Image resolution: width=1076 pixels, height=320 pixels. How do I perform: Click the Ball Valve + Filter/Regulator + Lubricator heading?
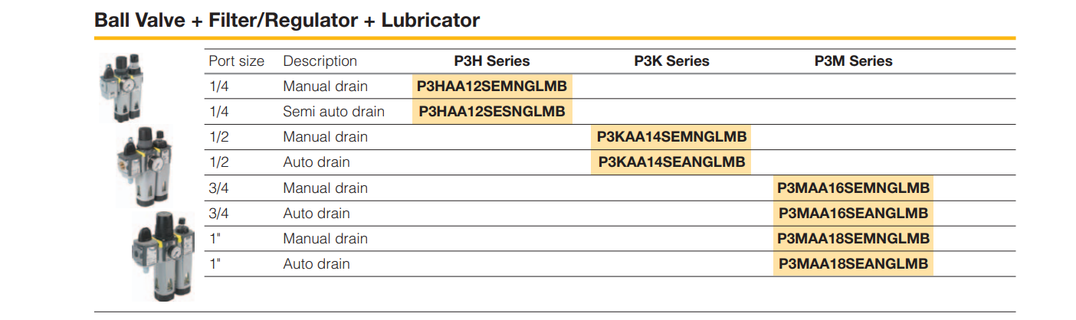(x=287, y=20)
